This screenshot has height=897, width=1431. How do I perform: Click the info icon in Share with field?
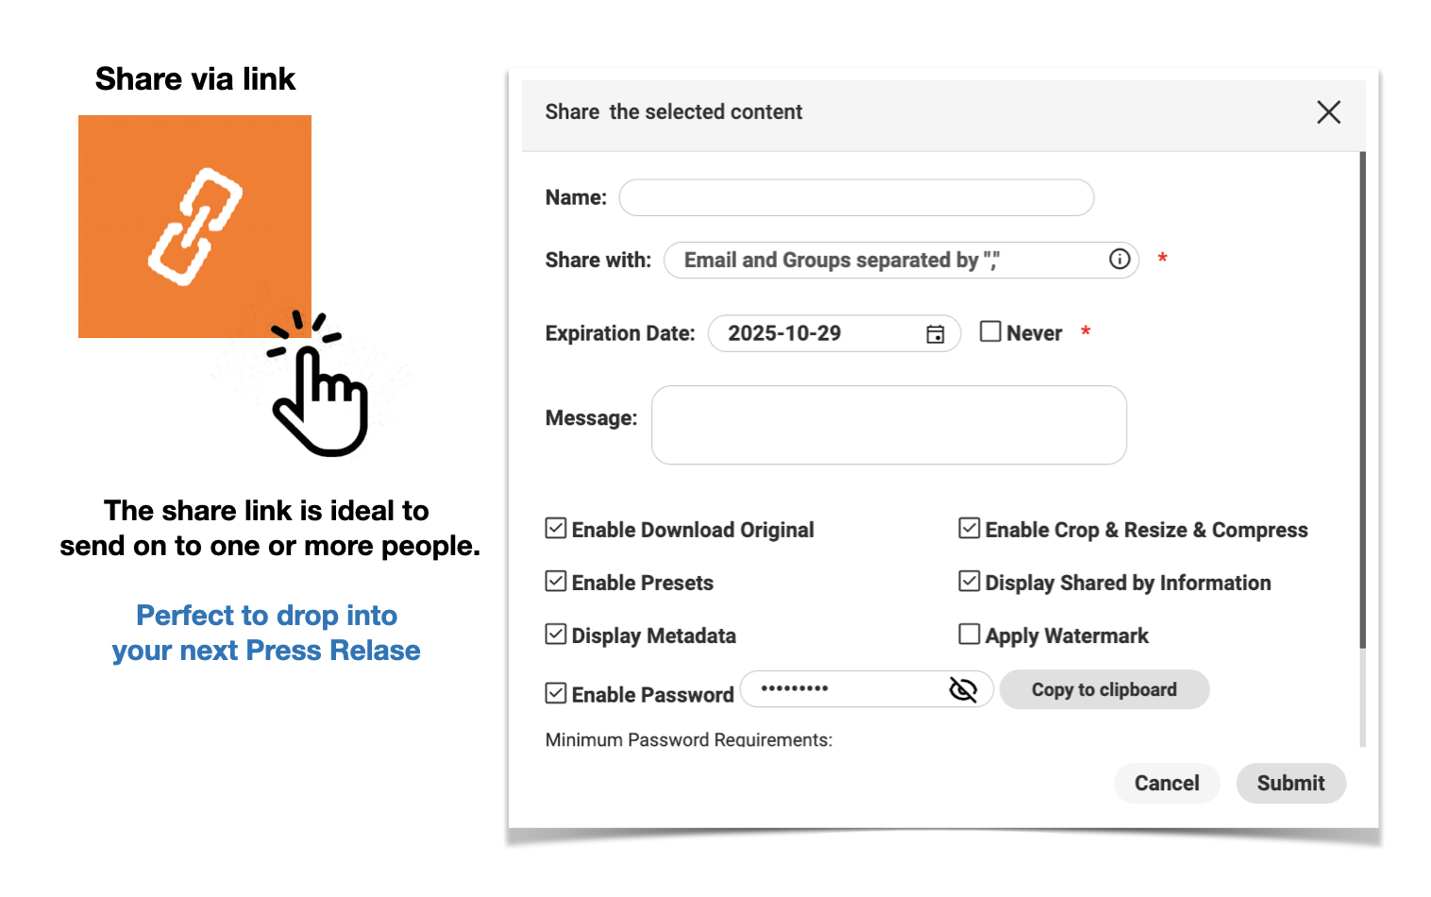pos(1120,260)
